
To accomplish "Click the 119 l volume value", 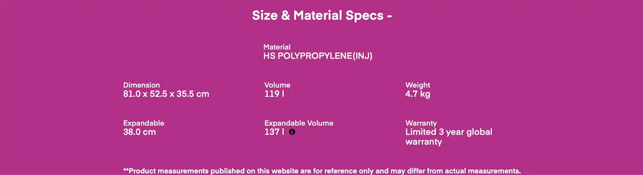I will tap(274, 94).
